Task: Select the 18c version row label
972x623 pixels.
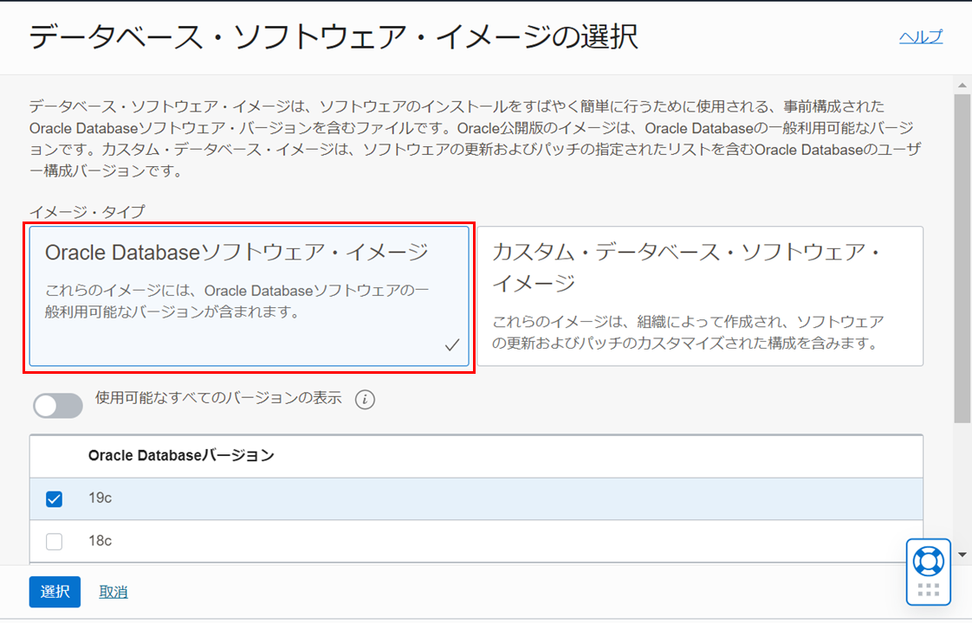Action: pos(100,541)
